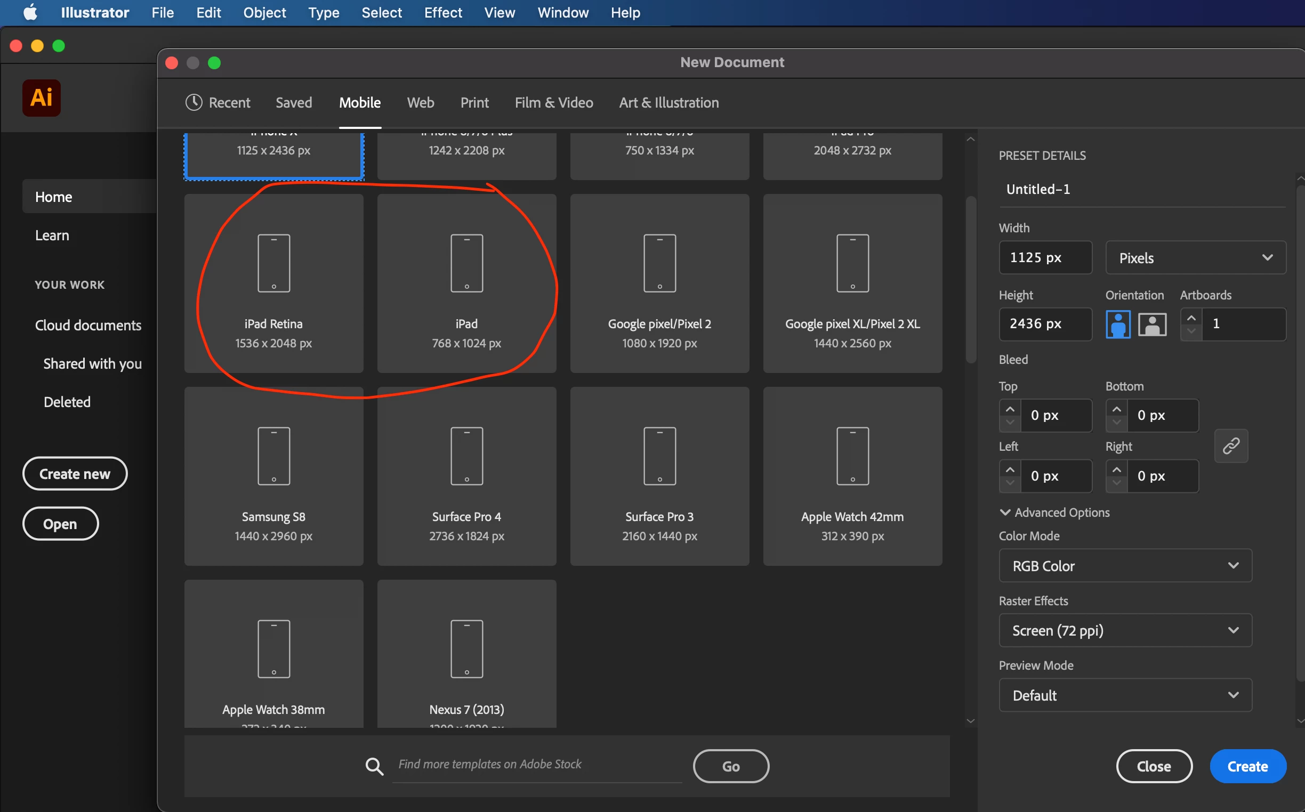Viewport: 1305px width, 812px height.
Task: Select portrait orientation
Action: click(1117, 324)
